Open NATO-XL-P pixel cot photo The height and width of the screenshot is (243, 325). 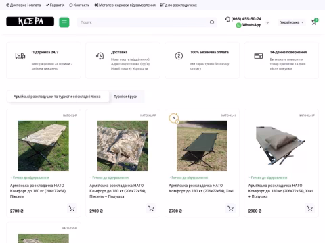click(x=43, y=146)
